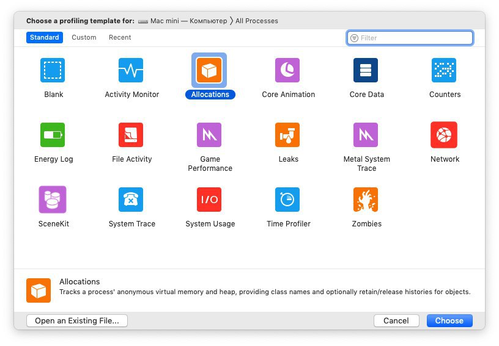Click the Counters label text

[x=445, y=95]
